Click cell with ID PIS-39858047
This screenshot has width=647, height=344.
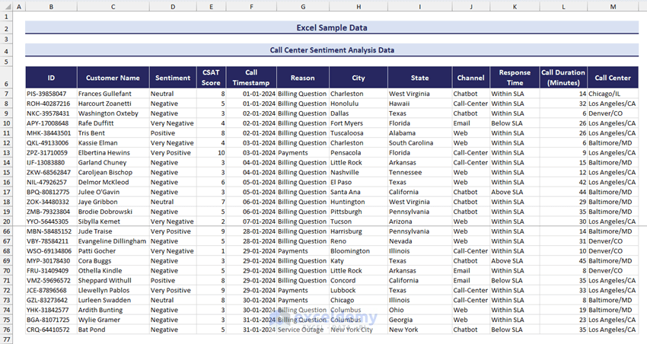[x=51, y=94]
